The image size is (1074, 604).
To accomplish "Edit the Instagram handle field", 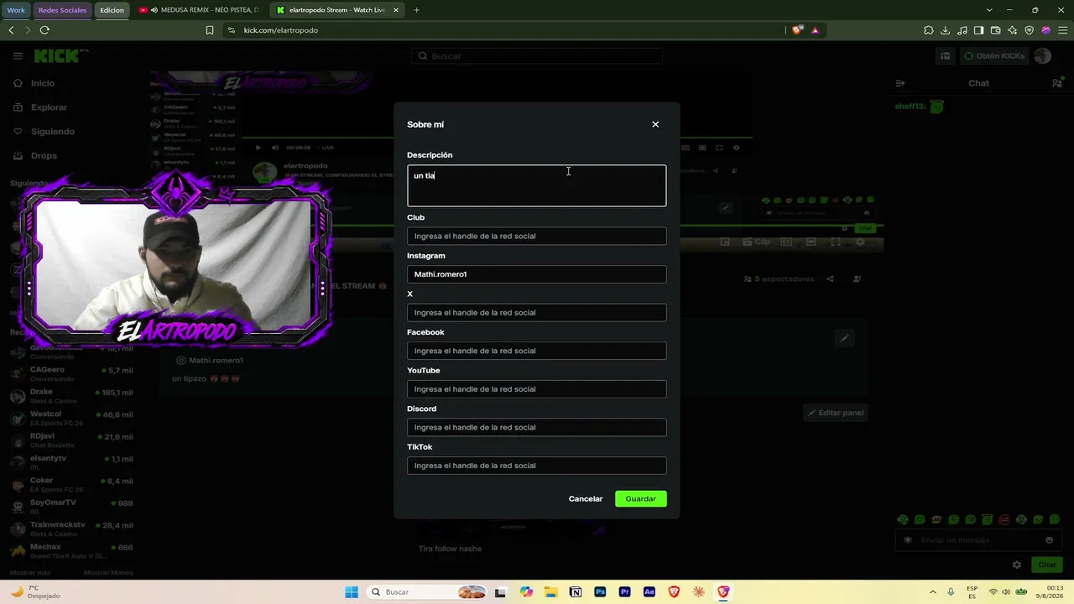I will click(x=537, y=274).
